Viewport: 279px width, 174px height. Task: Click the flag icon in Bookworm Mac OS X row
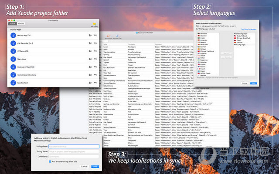pyautogui.click(x=95, y=67)
